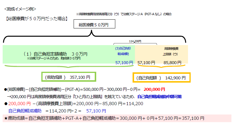Viewport: 237px width, 123px height.
Task: Click the note beginning '※高額療養費限度額適用区分'
Action: click(124, 14)
